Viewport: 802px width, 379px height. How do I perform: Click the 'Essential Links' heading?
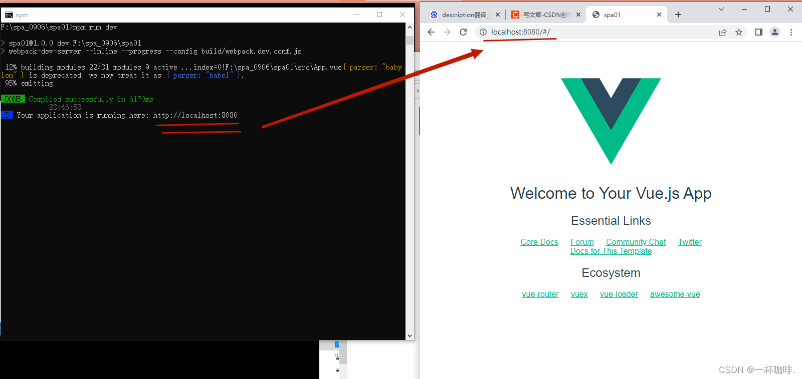click(611, 221)
